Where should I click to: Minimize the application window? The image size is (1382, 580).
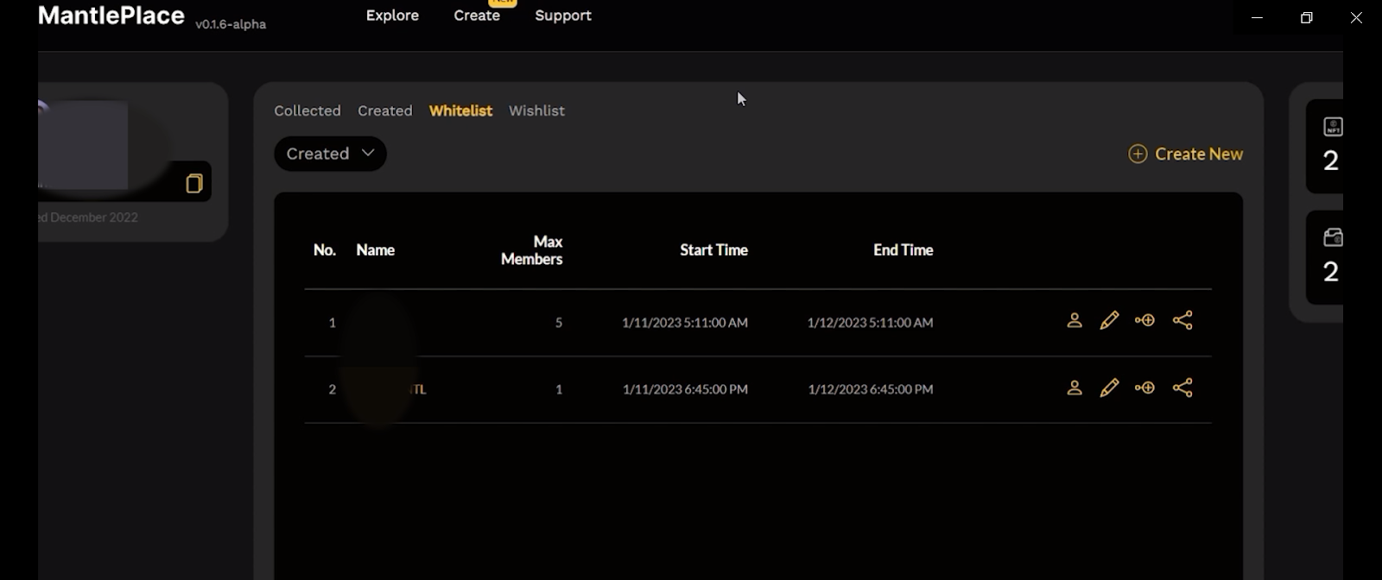[1258, 17]
